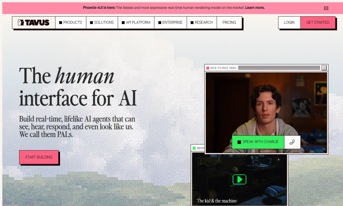Screen dimensions: 343x206
Task: Click the Face-to-Face Video window corner icon
Action: (x=324, y=68)
